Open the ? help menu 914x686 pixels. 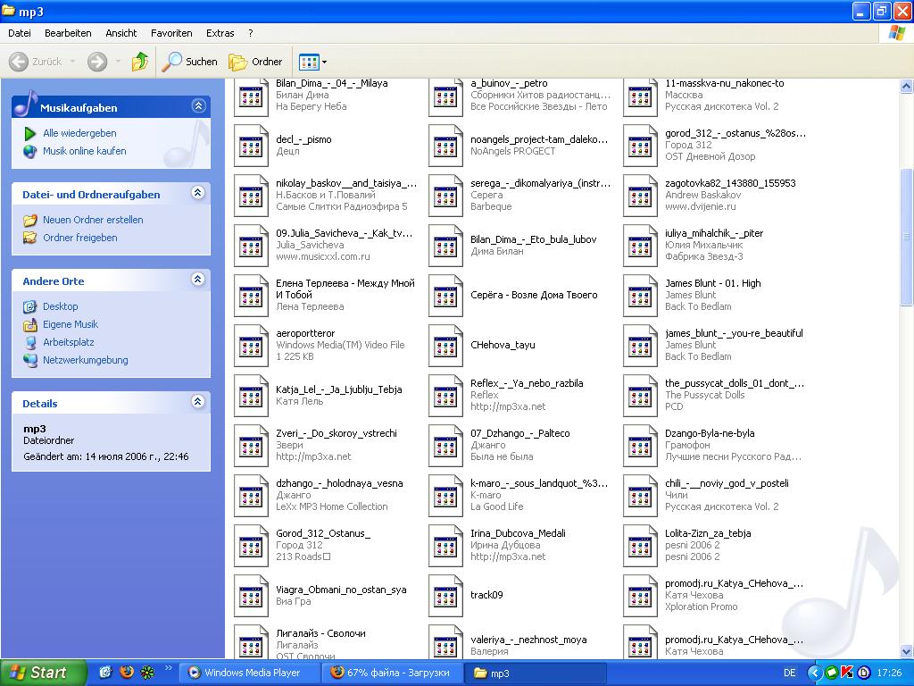[251, 33]
